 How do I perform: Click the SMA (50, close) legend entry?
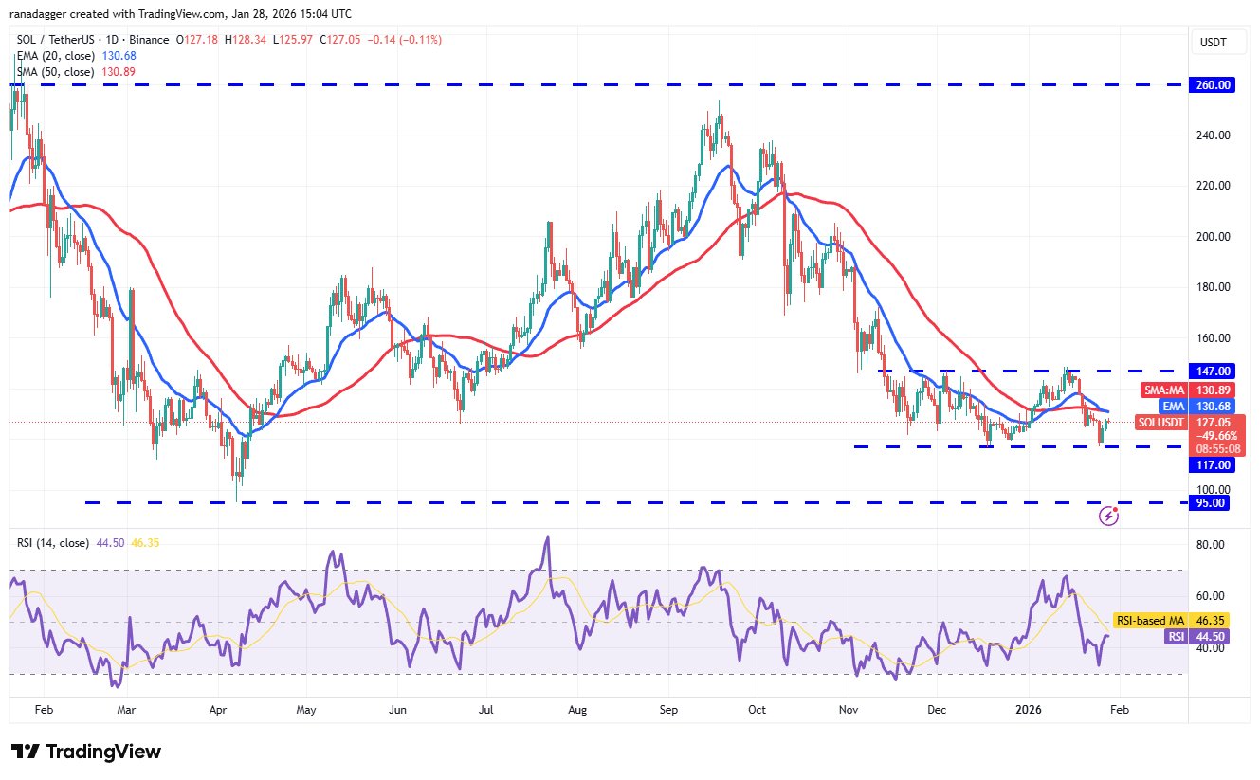pos(56,71)
